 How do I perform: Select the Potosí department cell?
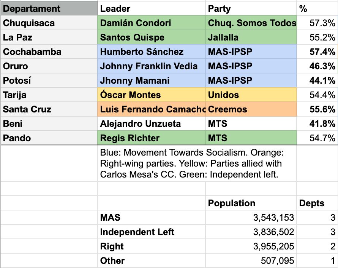pos(49,80)
